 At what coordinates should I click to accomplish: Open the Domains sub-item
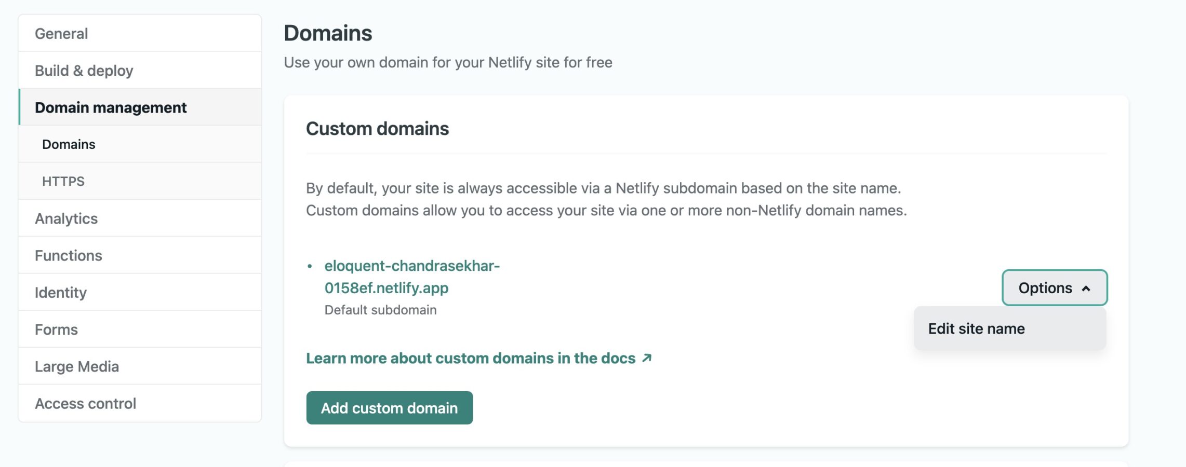tap(69, 144)
